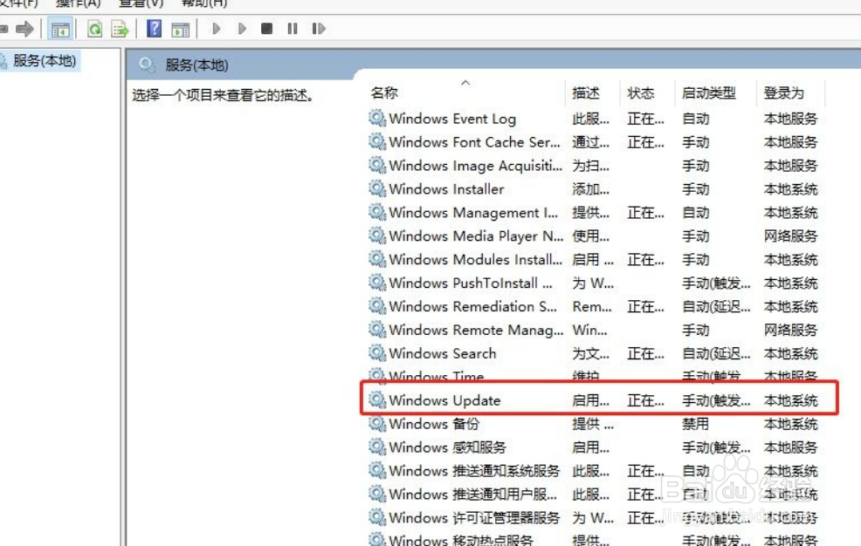This screenshot has height=546, width=861.
Task: Select 服务(本地) in the left tree
Action: point(45,61)
